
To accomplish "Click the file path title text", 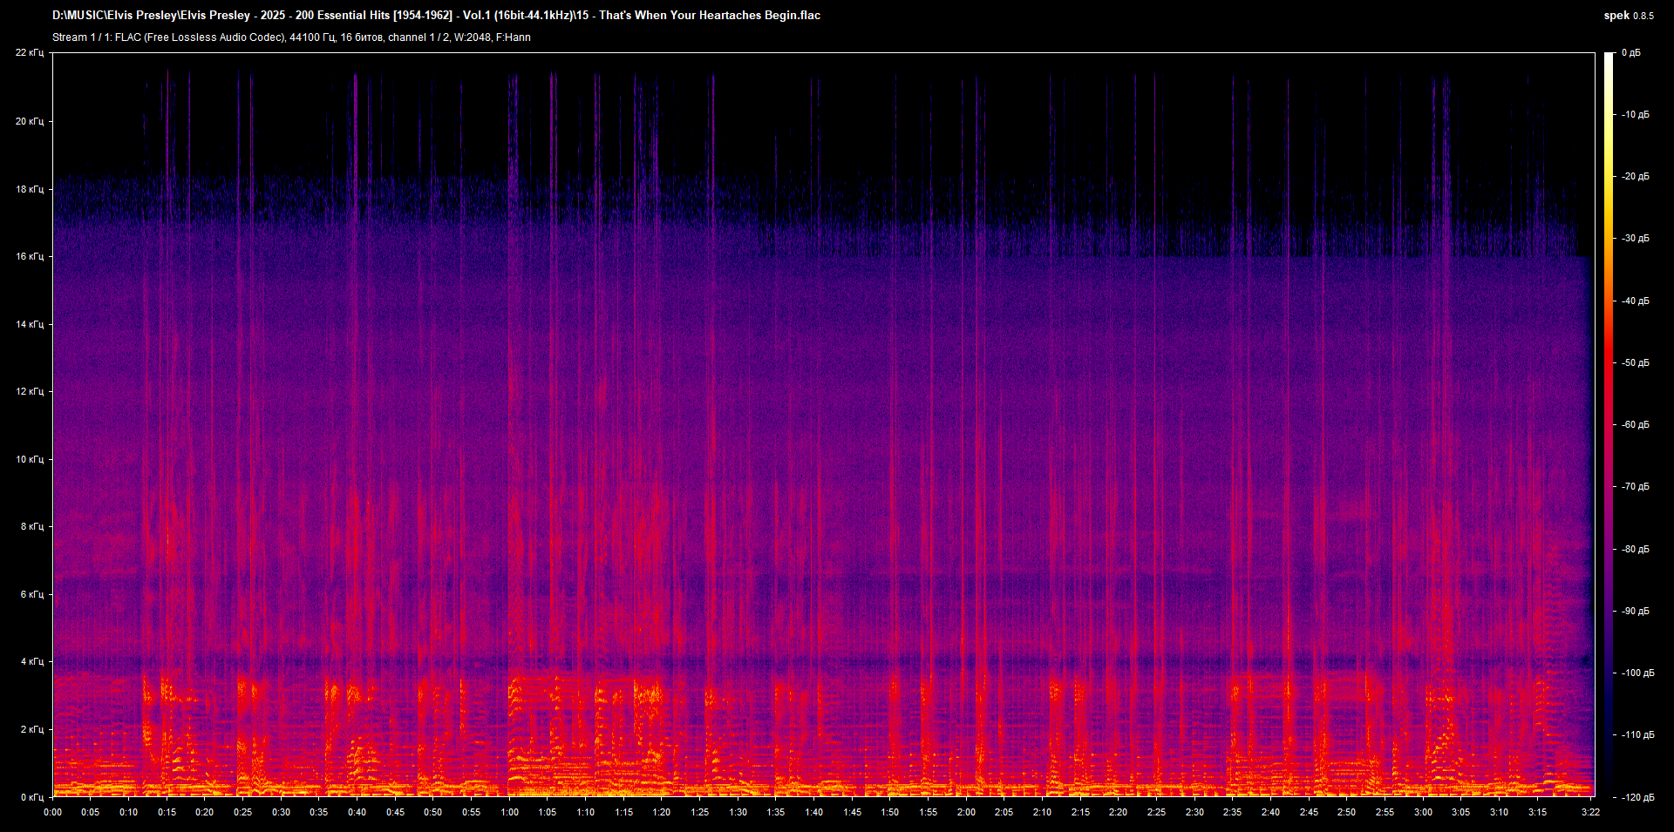I will point(436,15).
